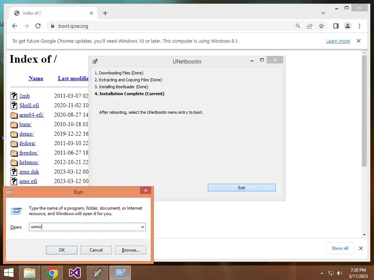The height and width of the screenshot is (280, 374).
Task: Open the network tray icon
Action: coord(331,273)
